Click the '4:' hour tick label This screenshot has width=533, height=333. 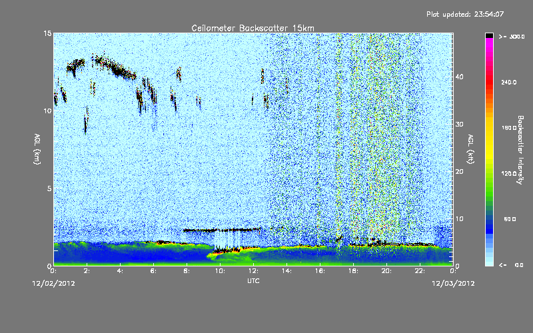121,271
